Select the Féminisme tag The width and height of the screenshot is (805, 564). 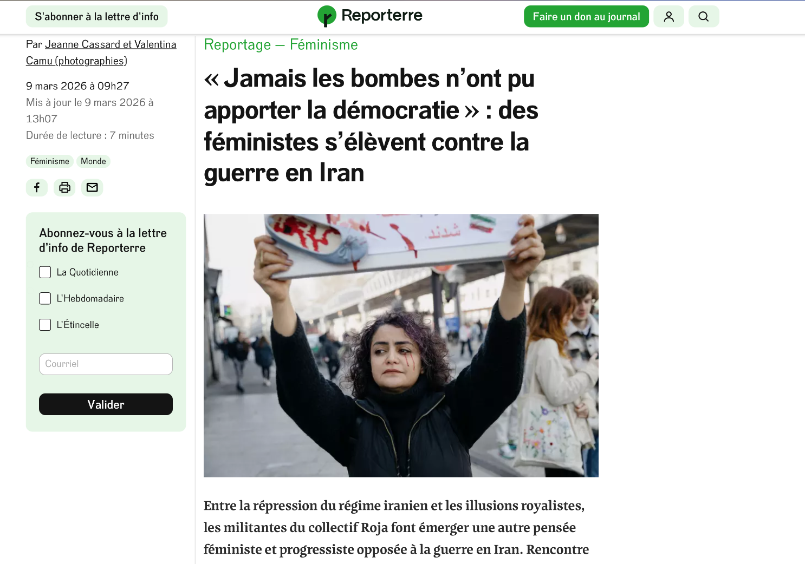click(x=50, y=161)
